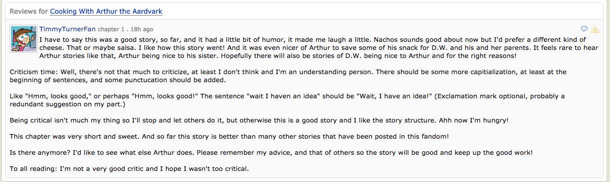
Task: Click the yellow warning report icon
Action: pos(595,29)
